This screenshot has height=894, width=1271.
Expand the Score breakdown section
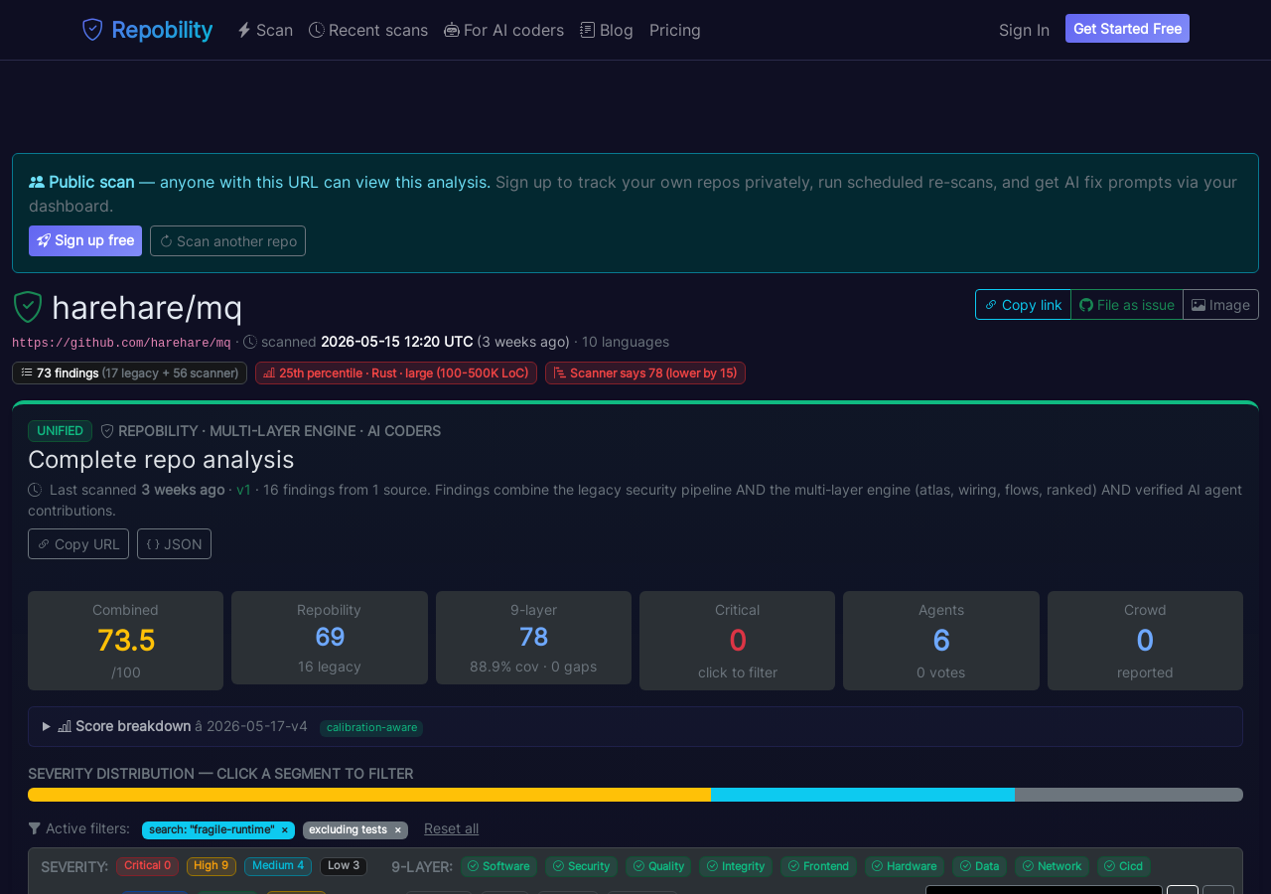(x=635, y=726)
